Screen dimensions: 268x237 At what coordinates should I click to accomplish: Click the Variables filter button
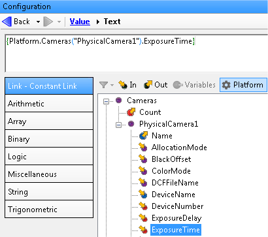click(194, 85)
